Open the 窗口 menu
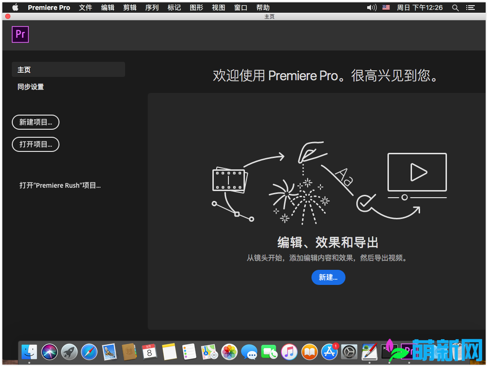 point(241,8)
